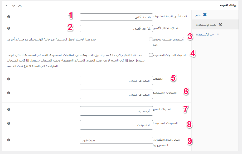Click help icon for minimum spend field

pyautogui.click(x=9, y=17)
